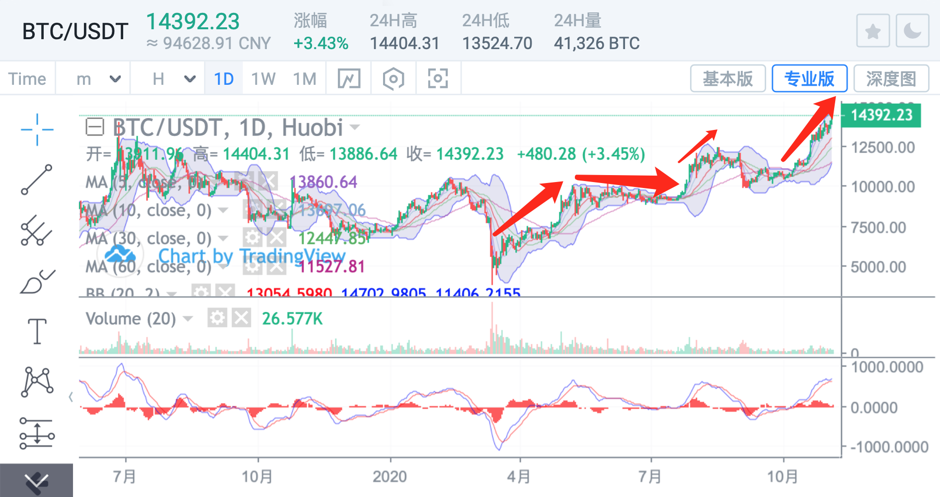
Task: Open the indicators chart icon
Action: [x=349, y=78]
